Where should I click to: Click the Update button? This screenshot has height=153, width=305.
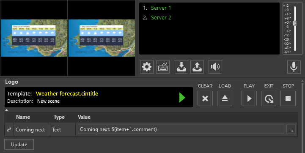(19, 145)
